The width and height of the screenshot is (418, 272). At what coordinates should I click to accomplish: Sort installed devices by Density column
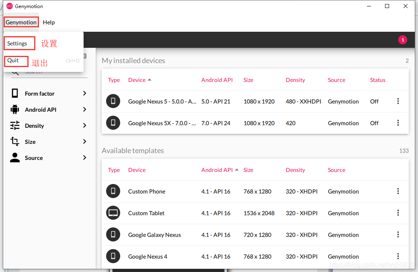[x=295, y=80]
